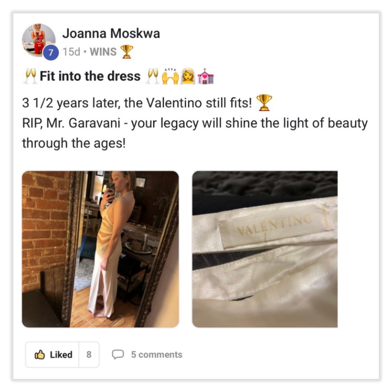Click the 15d post timestamp
The width and height of the screenshot is (392, 392).
(71, 52)
